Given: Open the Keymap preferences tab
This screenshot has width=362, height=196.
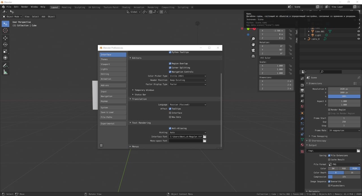Looking at the screenshot, I should click(113, 101).
